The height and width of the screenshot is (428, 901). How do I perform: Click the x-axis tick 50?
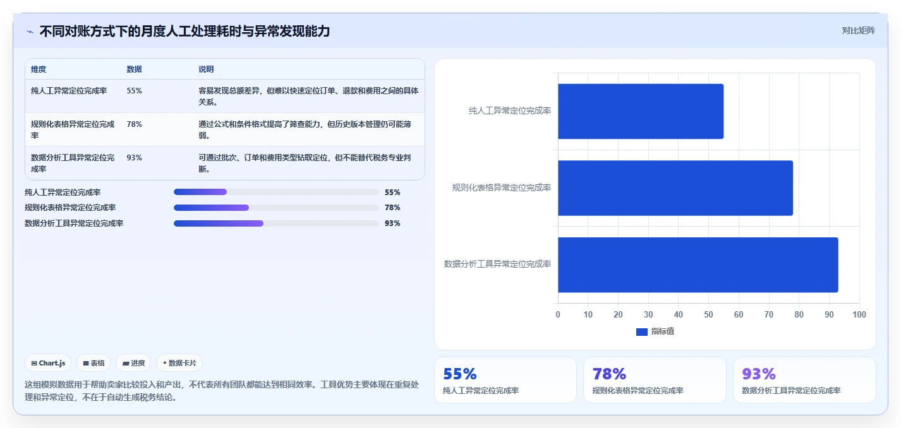[x=708, y=314]
